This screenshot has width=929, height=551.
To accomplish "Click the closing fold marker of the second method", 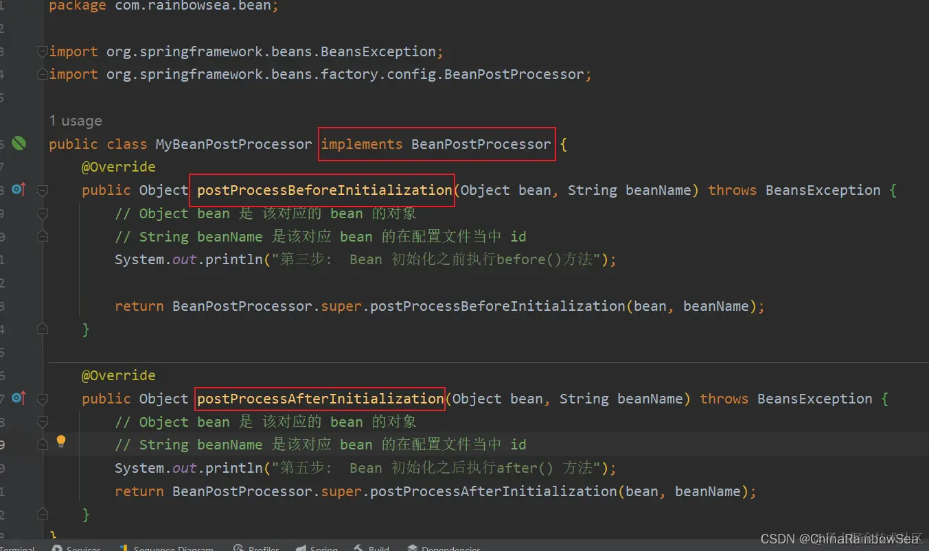I will pos(43,514).
